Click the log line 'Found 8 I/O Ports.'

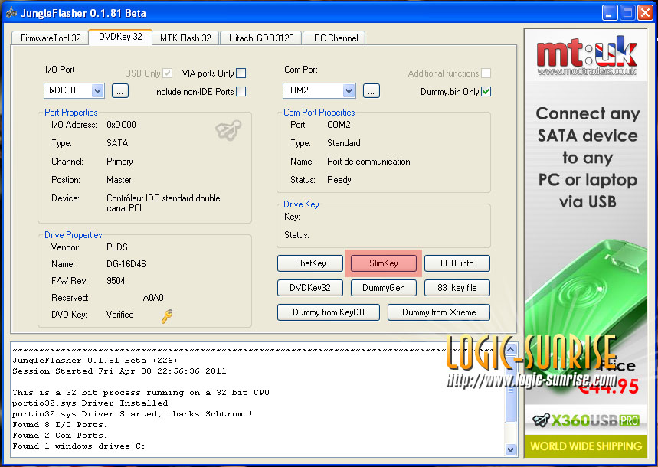[60, 425]
